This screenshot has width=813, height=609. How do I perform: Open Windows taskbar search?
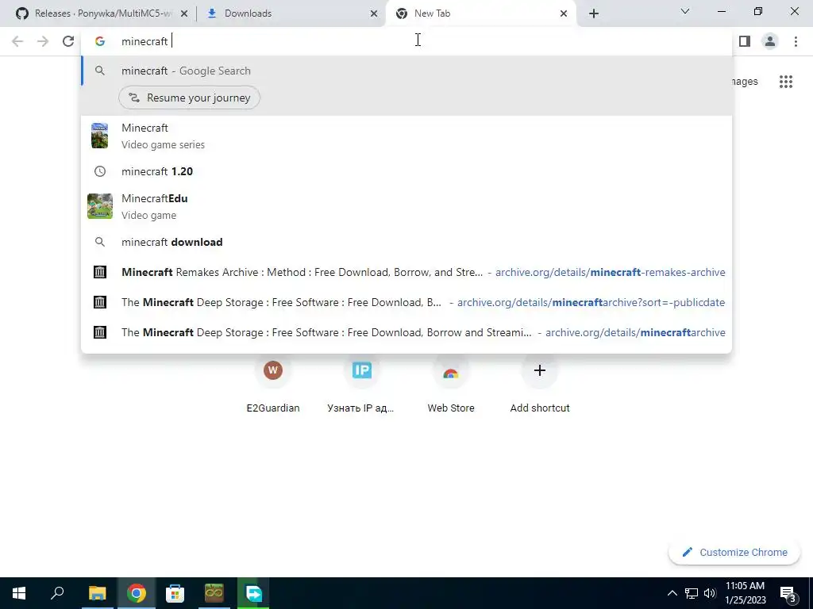click(57, 593)
